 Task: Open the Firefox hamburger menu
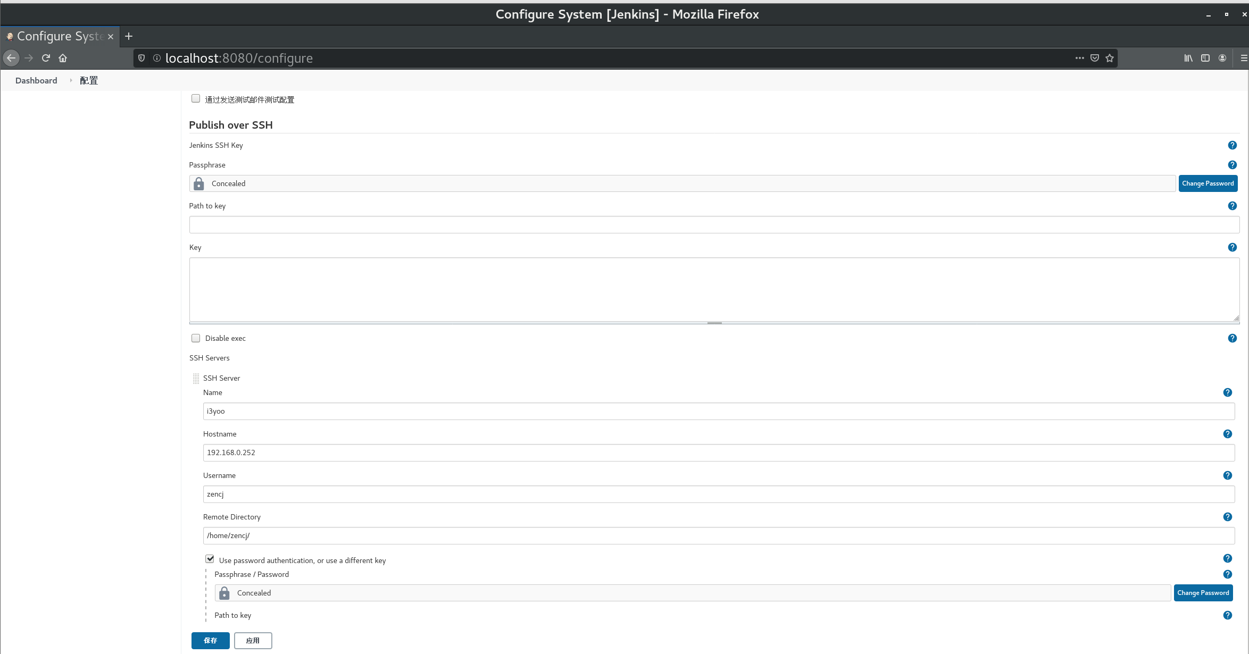[1243, 58]
